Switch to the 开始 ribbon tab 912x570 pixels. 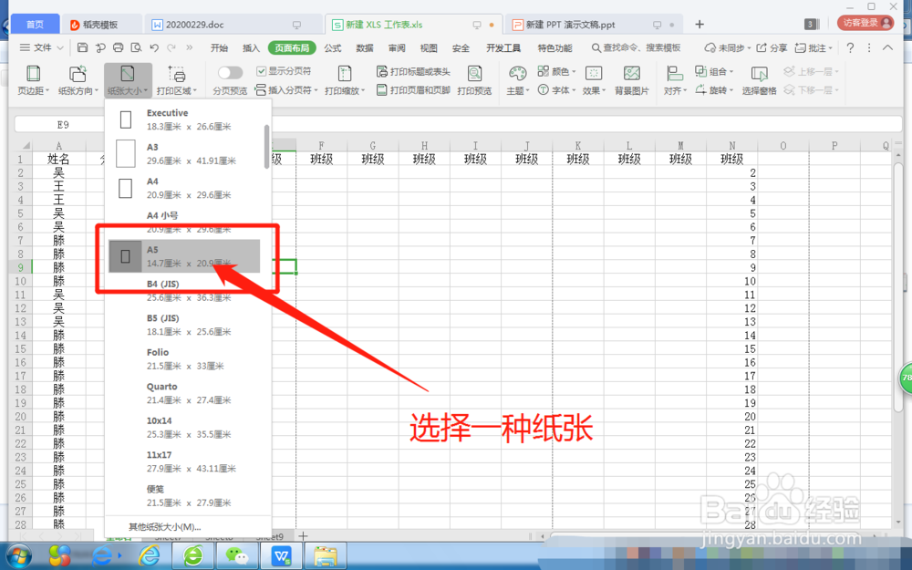(x=219, y=47)
